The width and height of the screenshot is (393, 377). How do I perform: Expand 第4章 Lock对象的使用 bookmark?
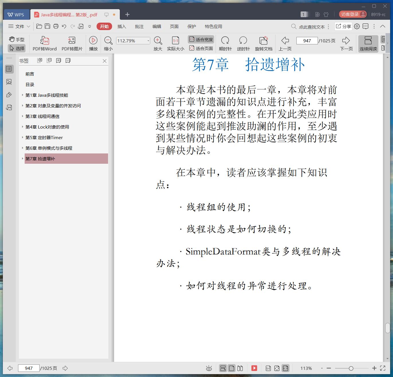point(23,127)
